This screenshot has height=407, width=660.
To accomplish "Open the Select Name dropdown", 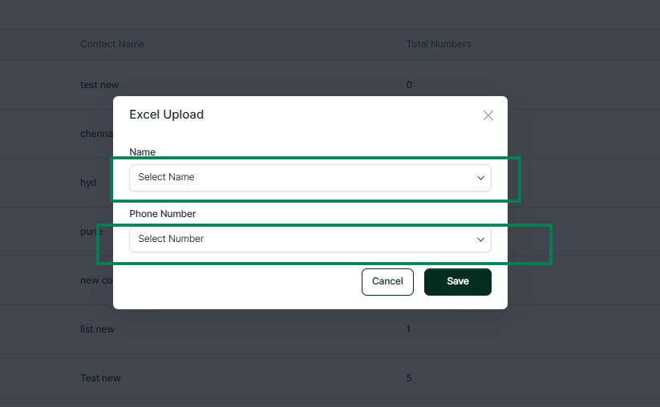I will tap(310, 177).
